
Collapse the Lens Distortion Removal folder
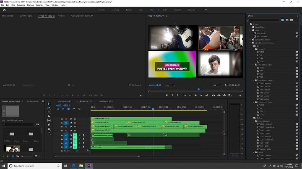coord(250,43)
